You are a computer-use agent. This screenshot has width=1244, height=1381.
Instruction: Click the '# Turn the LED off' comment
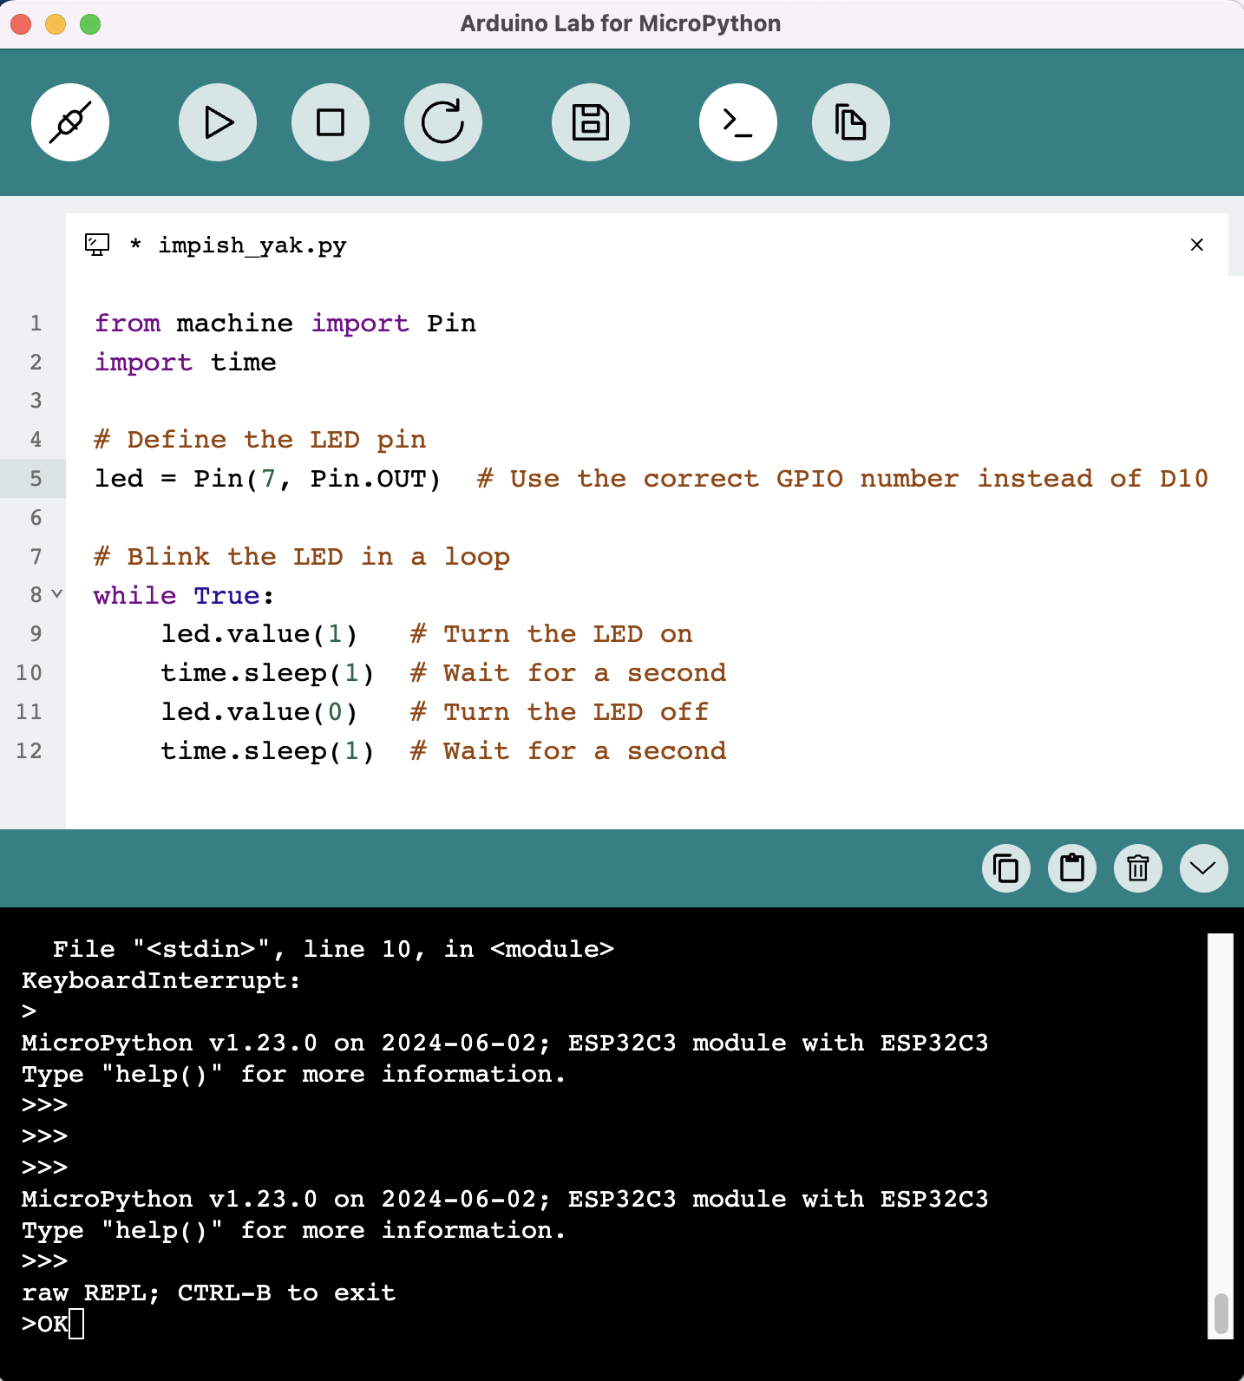point(560,712)
